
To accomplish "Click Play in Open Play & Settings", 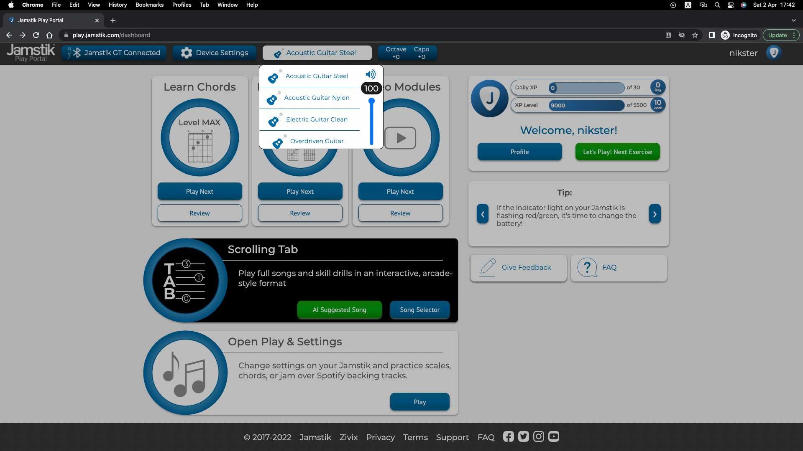I will point(420,402).
